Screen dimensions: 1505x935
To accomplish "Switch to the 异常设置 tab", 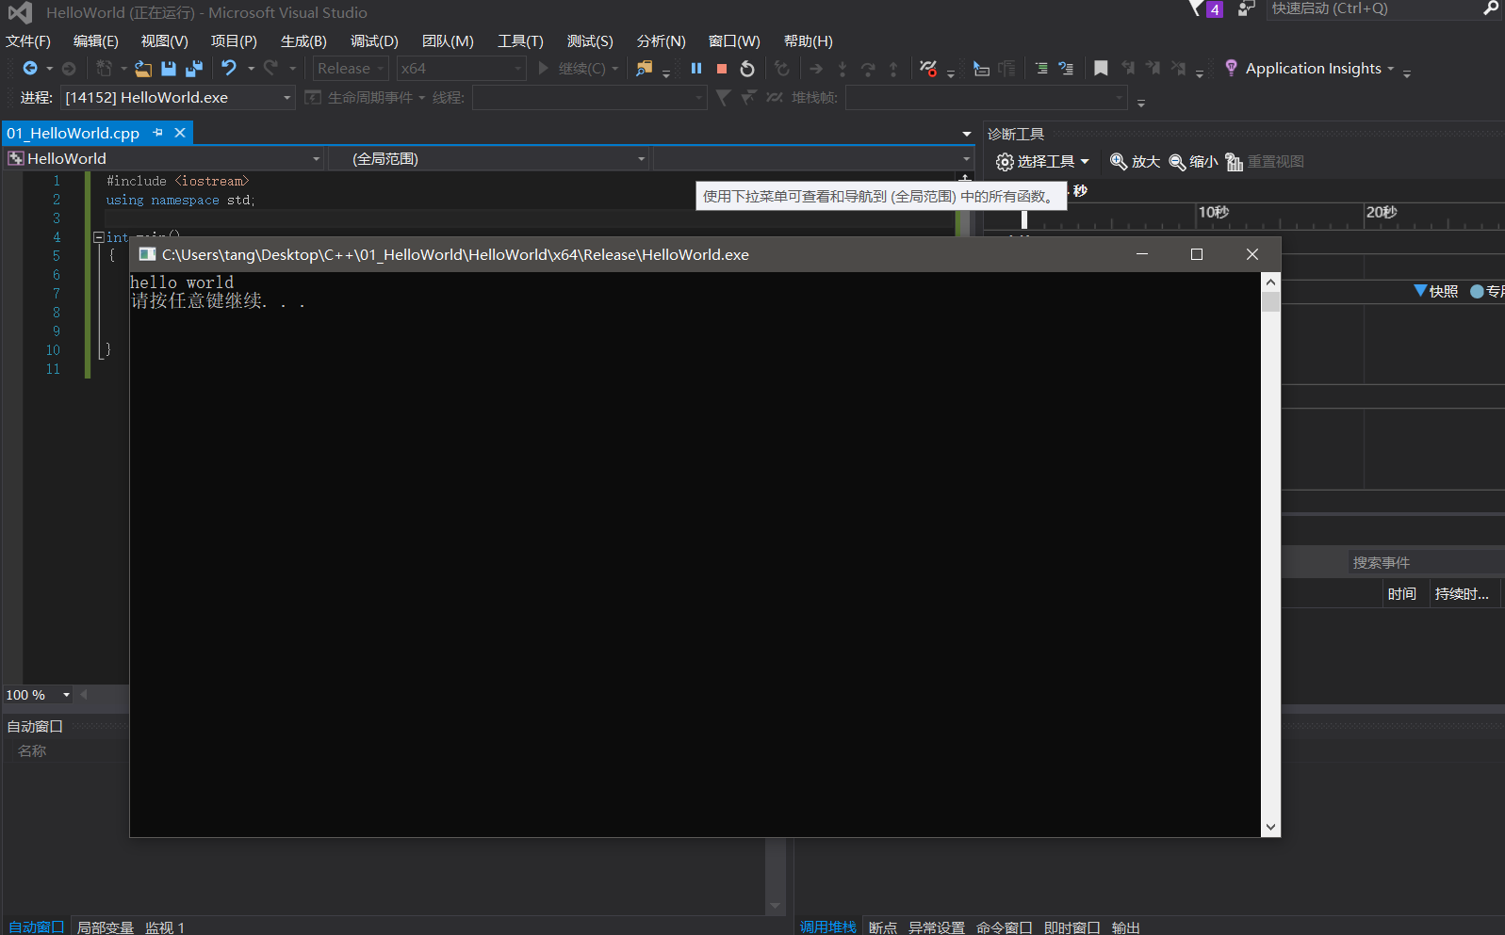I will 937,927.
